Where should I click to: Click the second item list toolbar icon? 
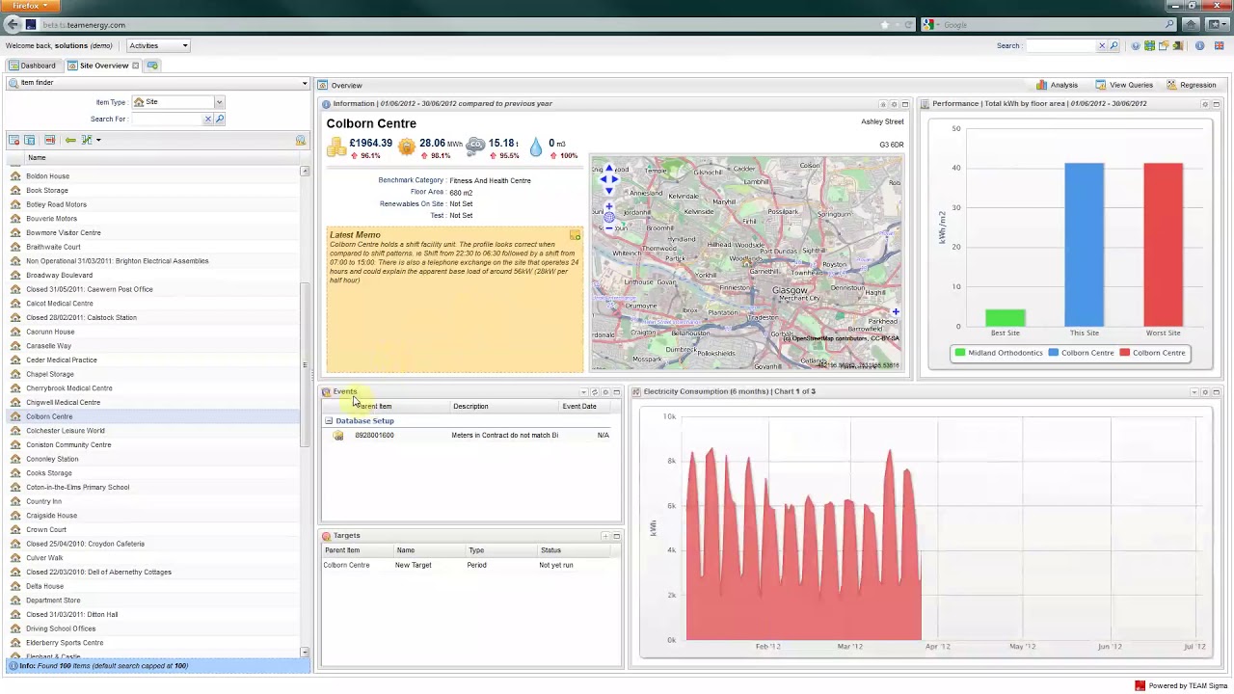pos(30,140)
